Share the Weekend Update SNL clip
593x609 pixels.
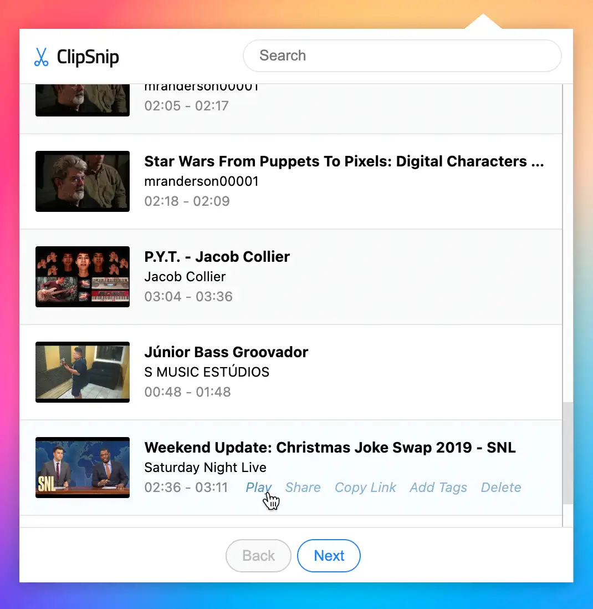coord(303,487)
